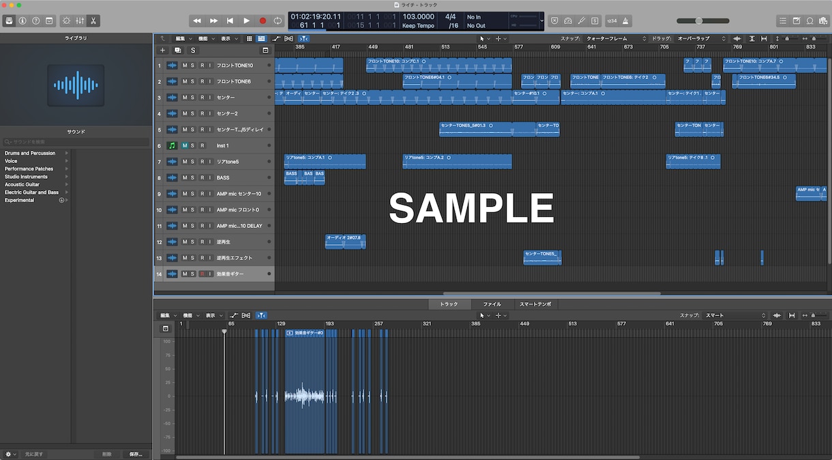Click the duplicate track button

point(177,50)
